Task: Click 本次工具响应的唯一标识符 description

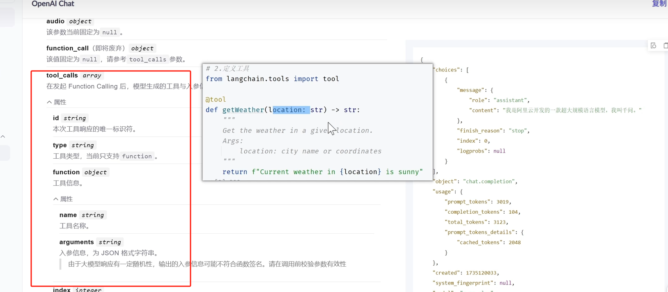Action: (94, 129)
